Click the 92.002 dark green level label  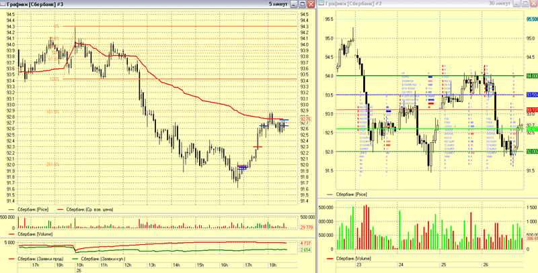532,151
